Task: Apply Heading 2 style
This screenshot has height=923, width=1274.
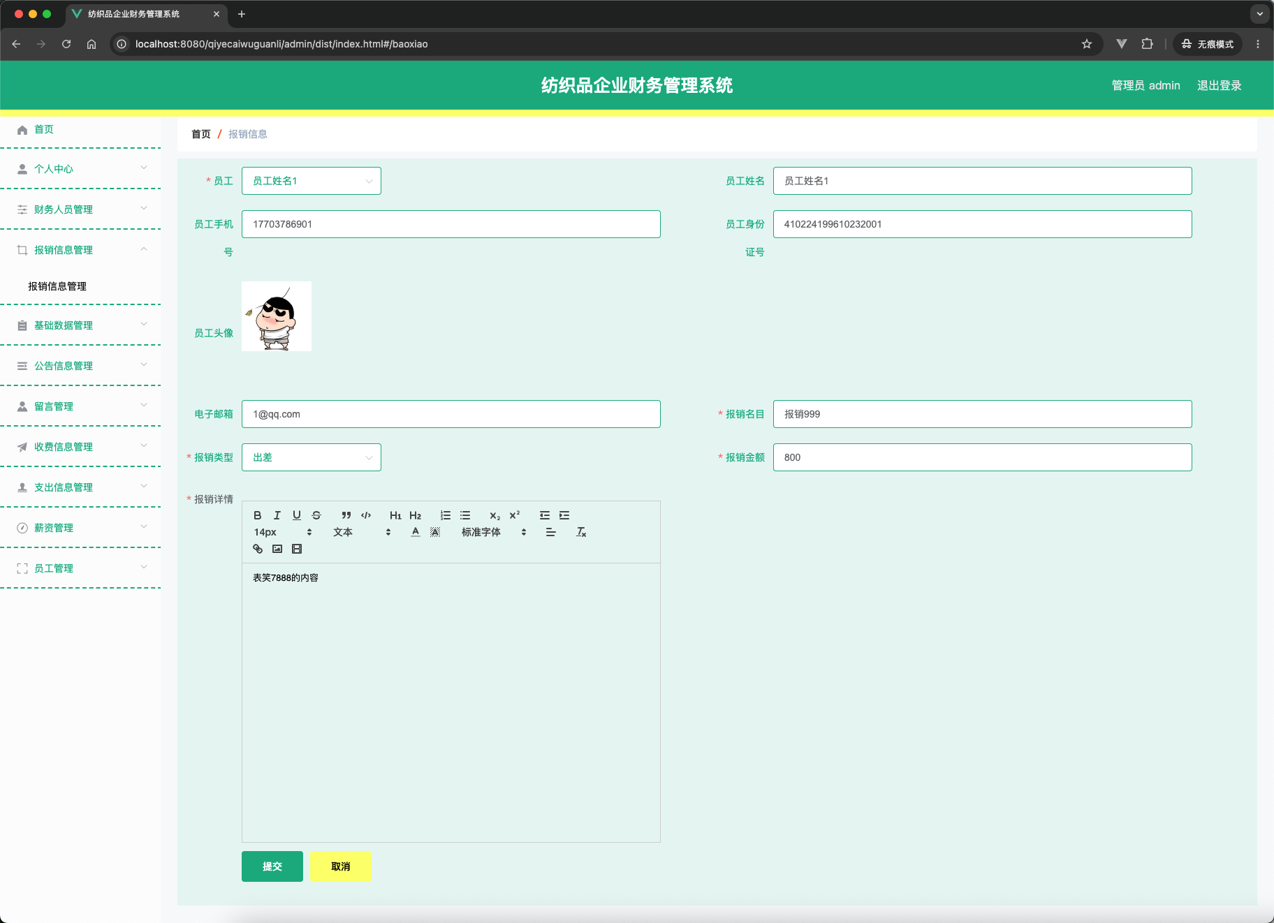Action: (x=415, y=515)
